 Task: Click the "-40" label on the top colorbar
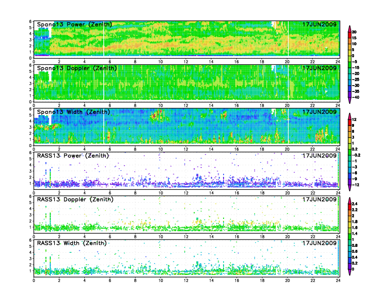pyautogui.click(x=356, y=97)
